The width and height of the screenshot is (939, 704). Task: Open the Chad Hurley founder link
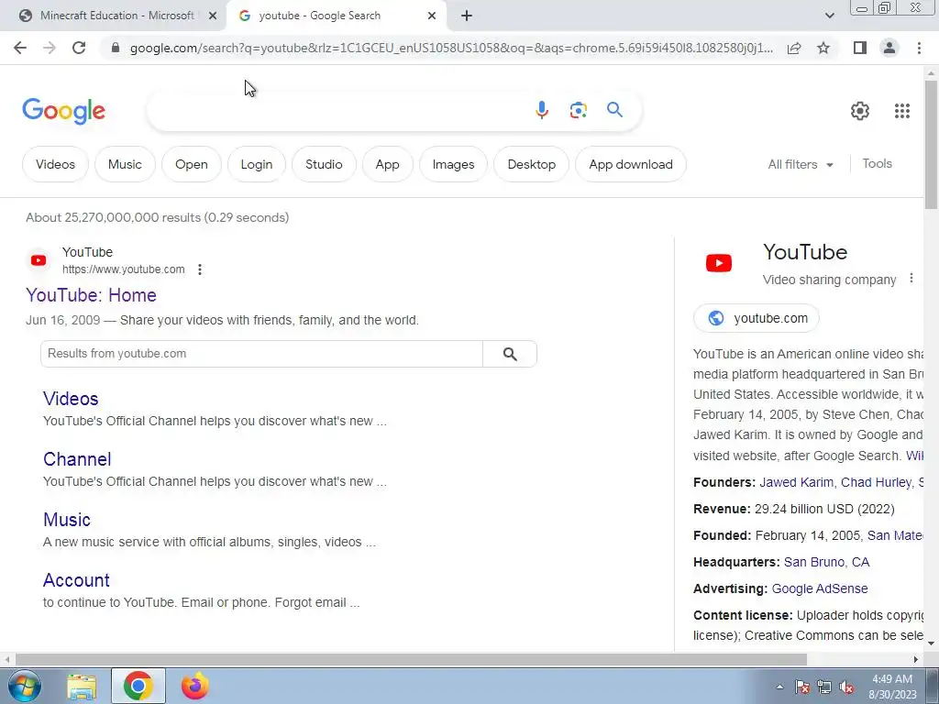coord(876,482)
